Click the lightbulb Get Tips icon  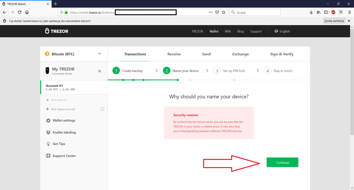[x=48, y=144]
